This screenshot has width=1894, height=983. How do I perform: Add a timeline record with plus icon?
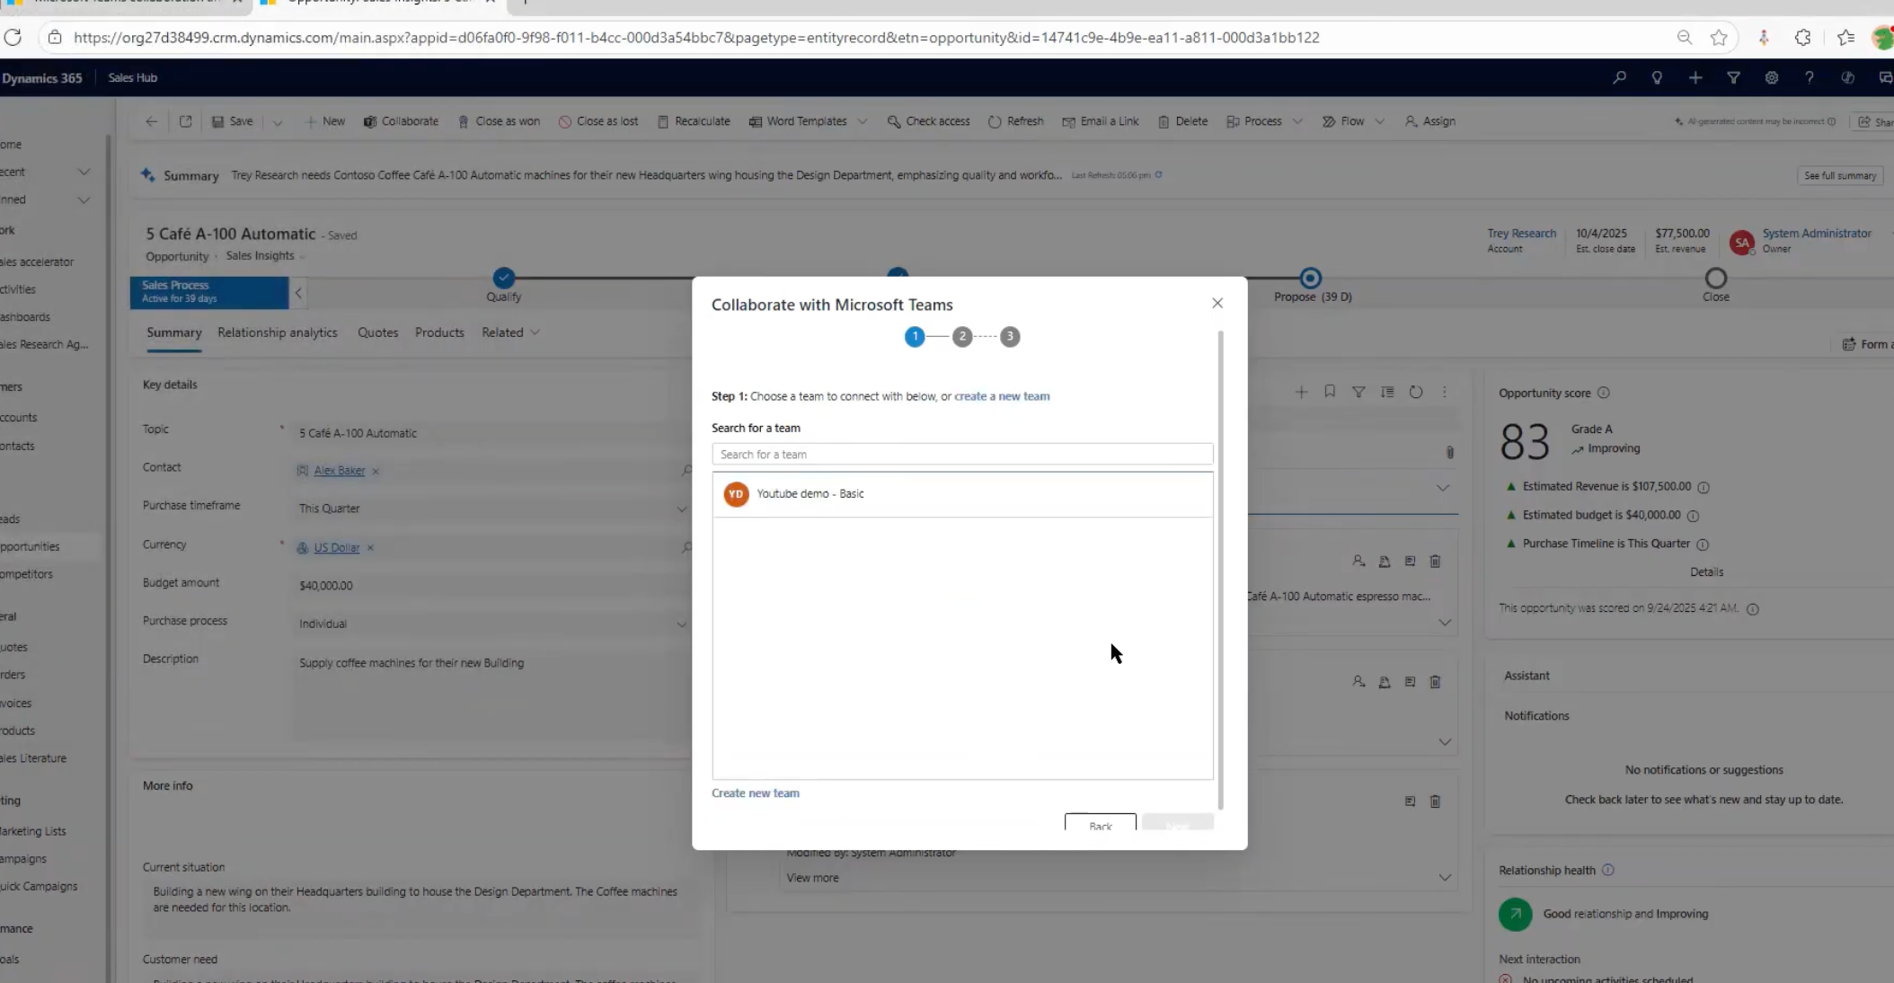pos(1301,392)
